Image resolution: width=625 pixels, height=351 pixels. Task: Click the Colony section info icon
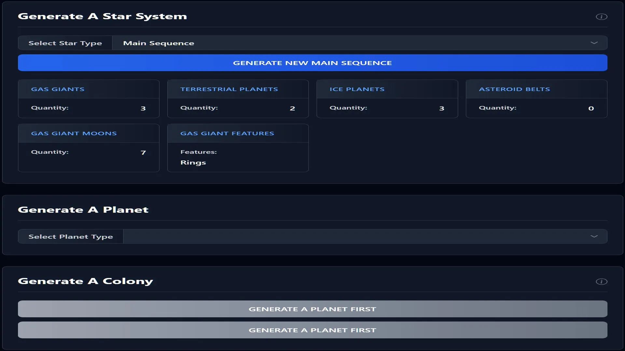[601, 281]
